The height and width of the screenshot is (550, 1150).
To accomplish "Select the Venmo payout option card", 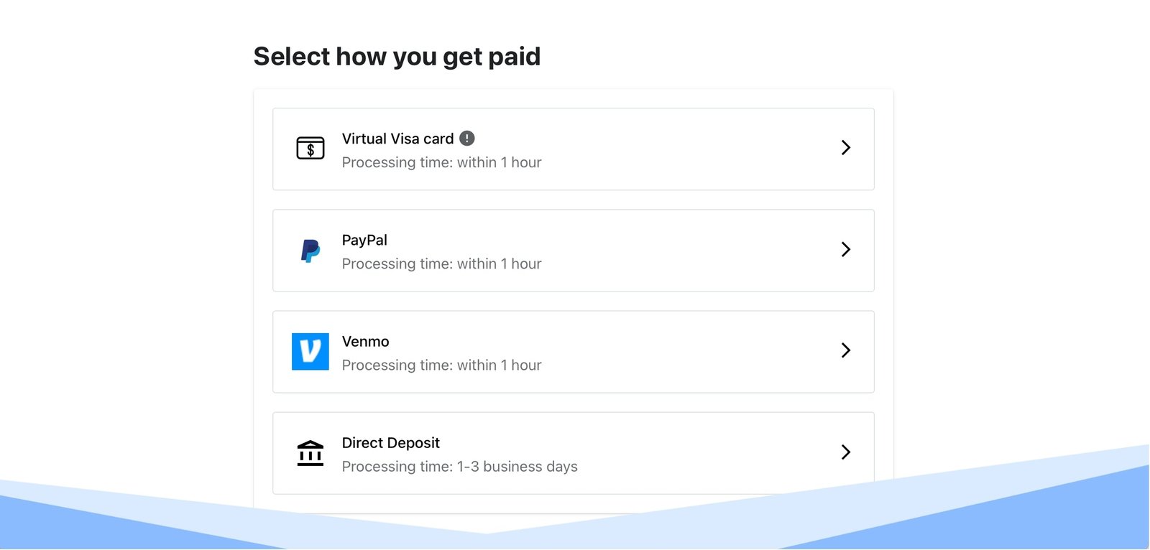I will (x=574, y=352).
